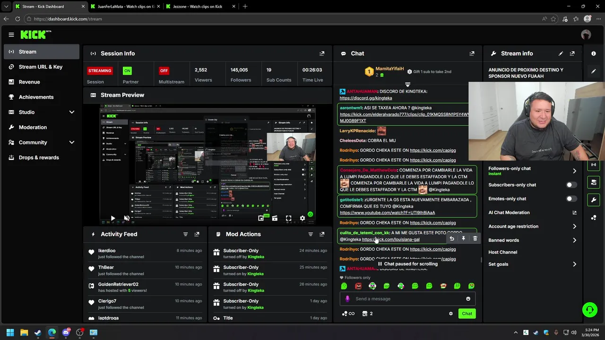Focus the Send a message field
Screen dimensions: 605x340
[407, 299]
